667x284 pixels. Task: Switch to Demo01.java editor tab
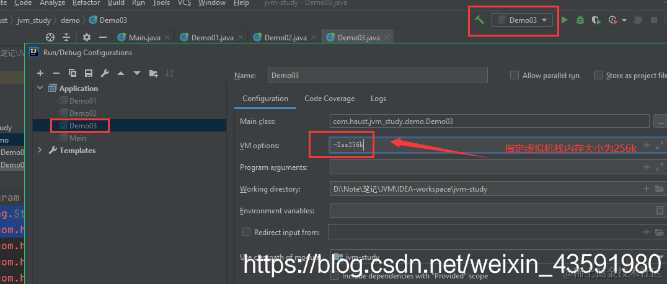(x=212, y=37)
